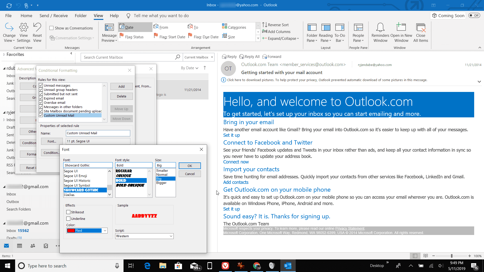
Task: Arrange messages by Flag Status
Action: (132, 37)
